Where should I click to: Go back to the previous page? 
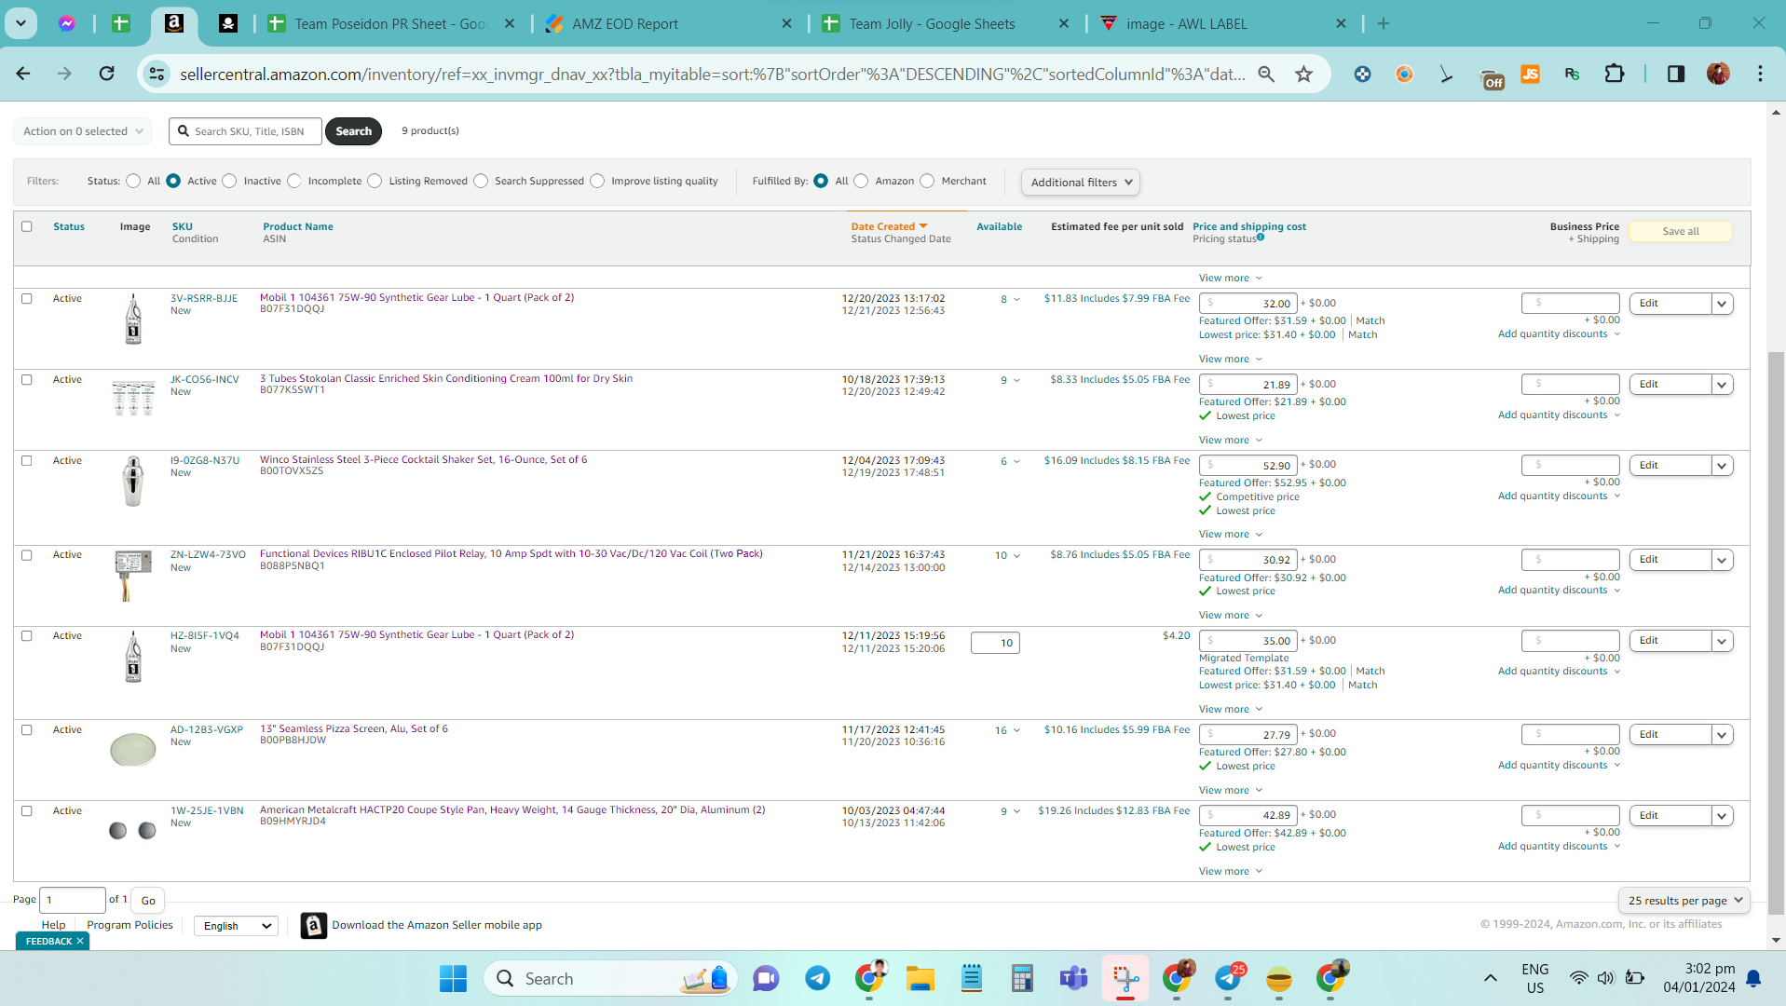click(23, 74)
